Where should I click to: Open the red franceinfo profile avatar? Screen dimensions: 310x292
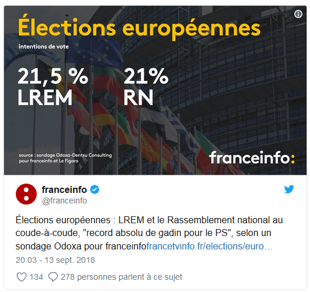click(x=26, y=194)
